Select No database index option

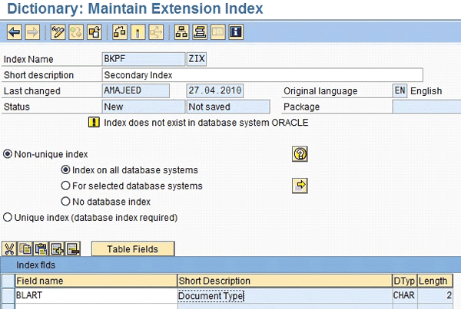point(65,202)
